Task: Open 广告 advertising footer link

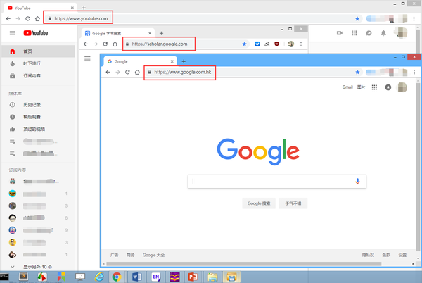Action: click(x=115, y=255)
